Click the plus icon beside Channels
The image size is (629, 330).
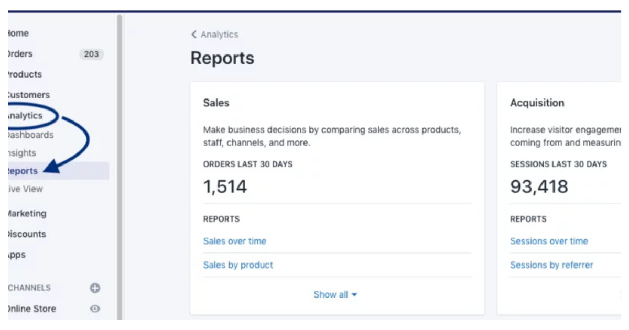click(95, 288)
